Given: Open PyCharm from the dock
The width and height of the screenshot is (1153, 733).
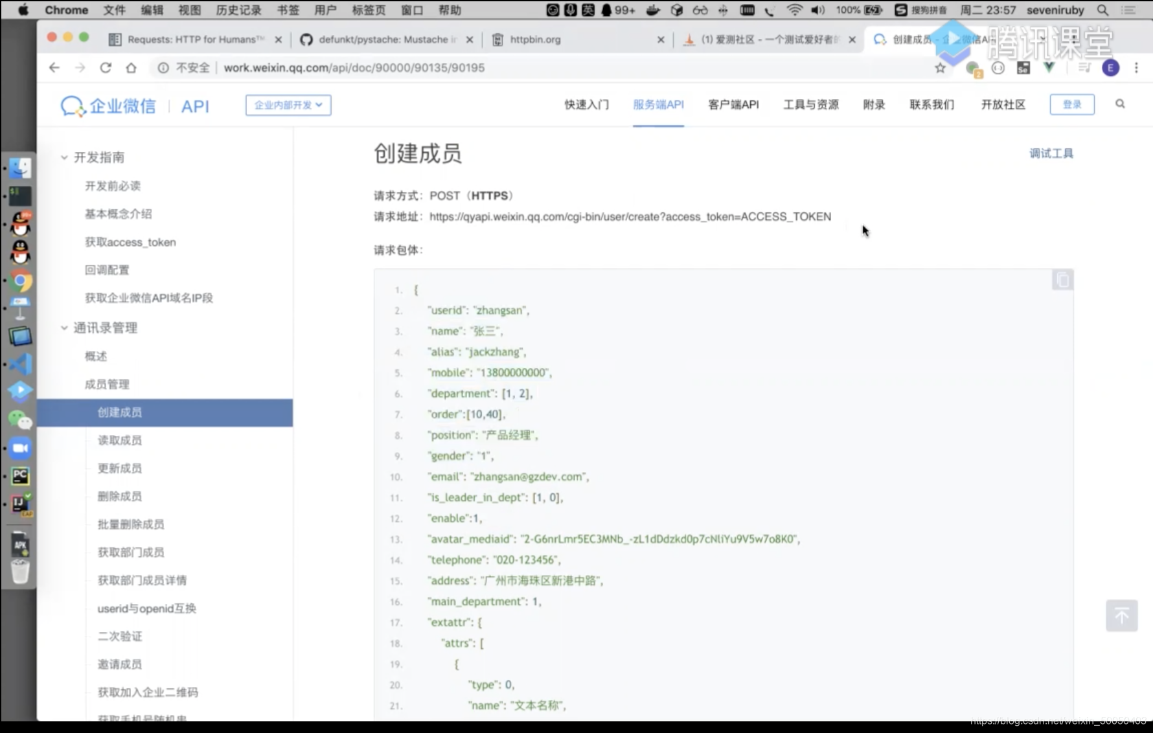Looking at the screenshot, I should [20, 476].
